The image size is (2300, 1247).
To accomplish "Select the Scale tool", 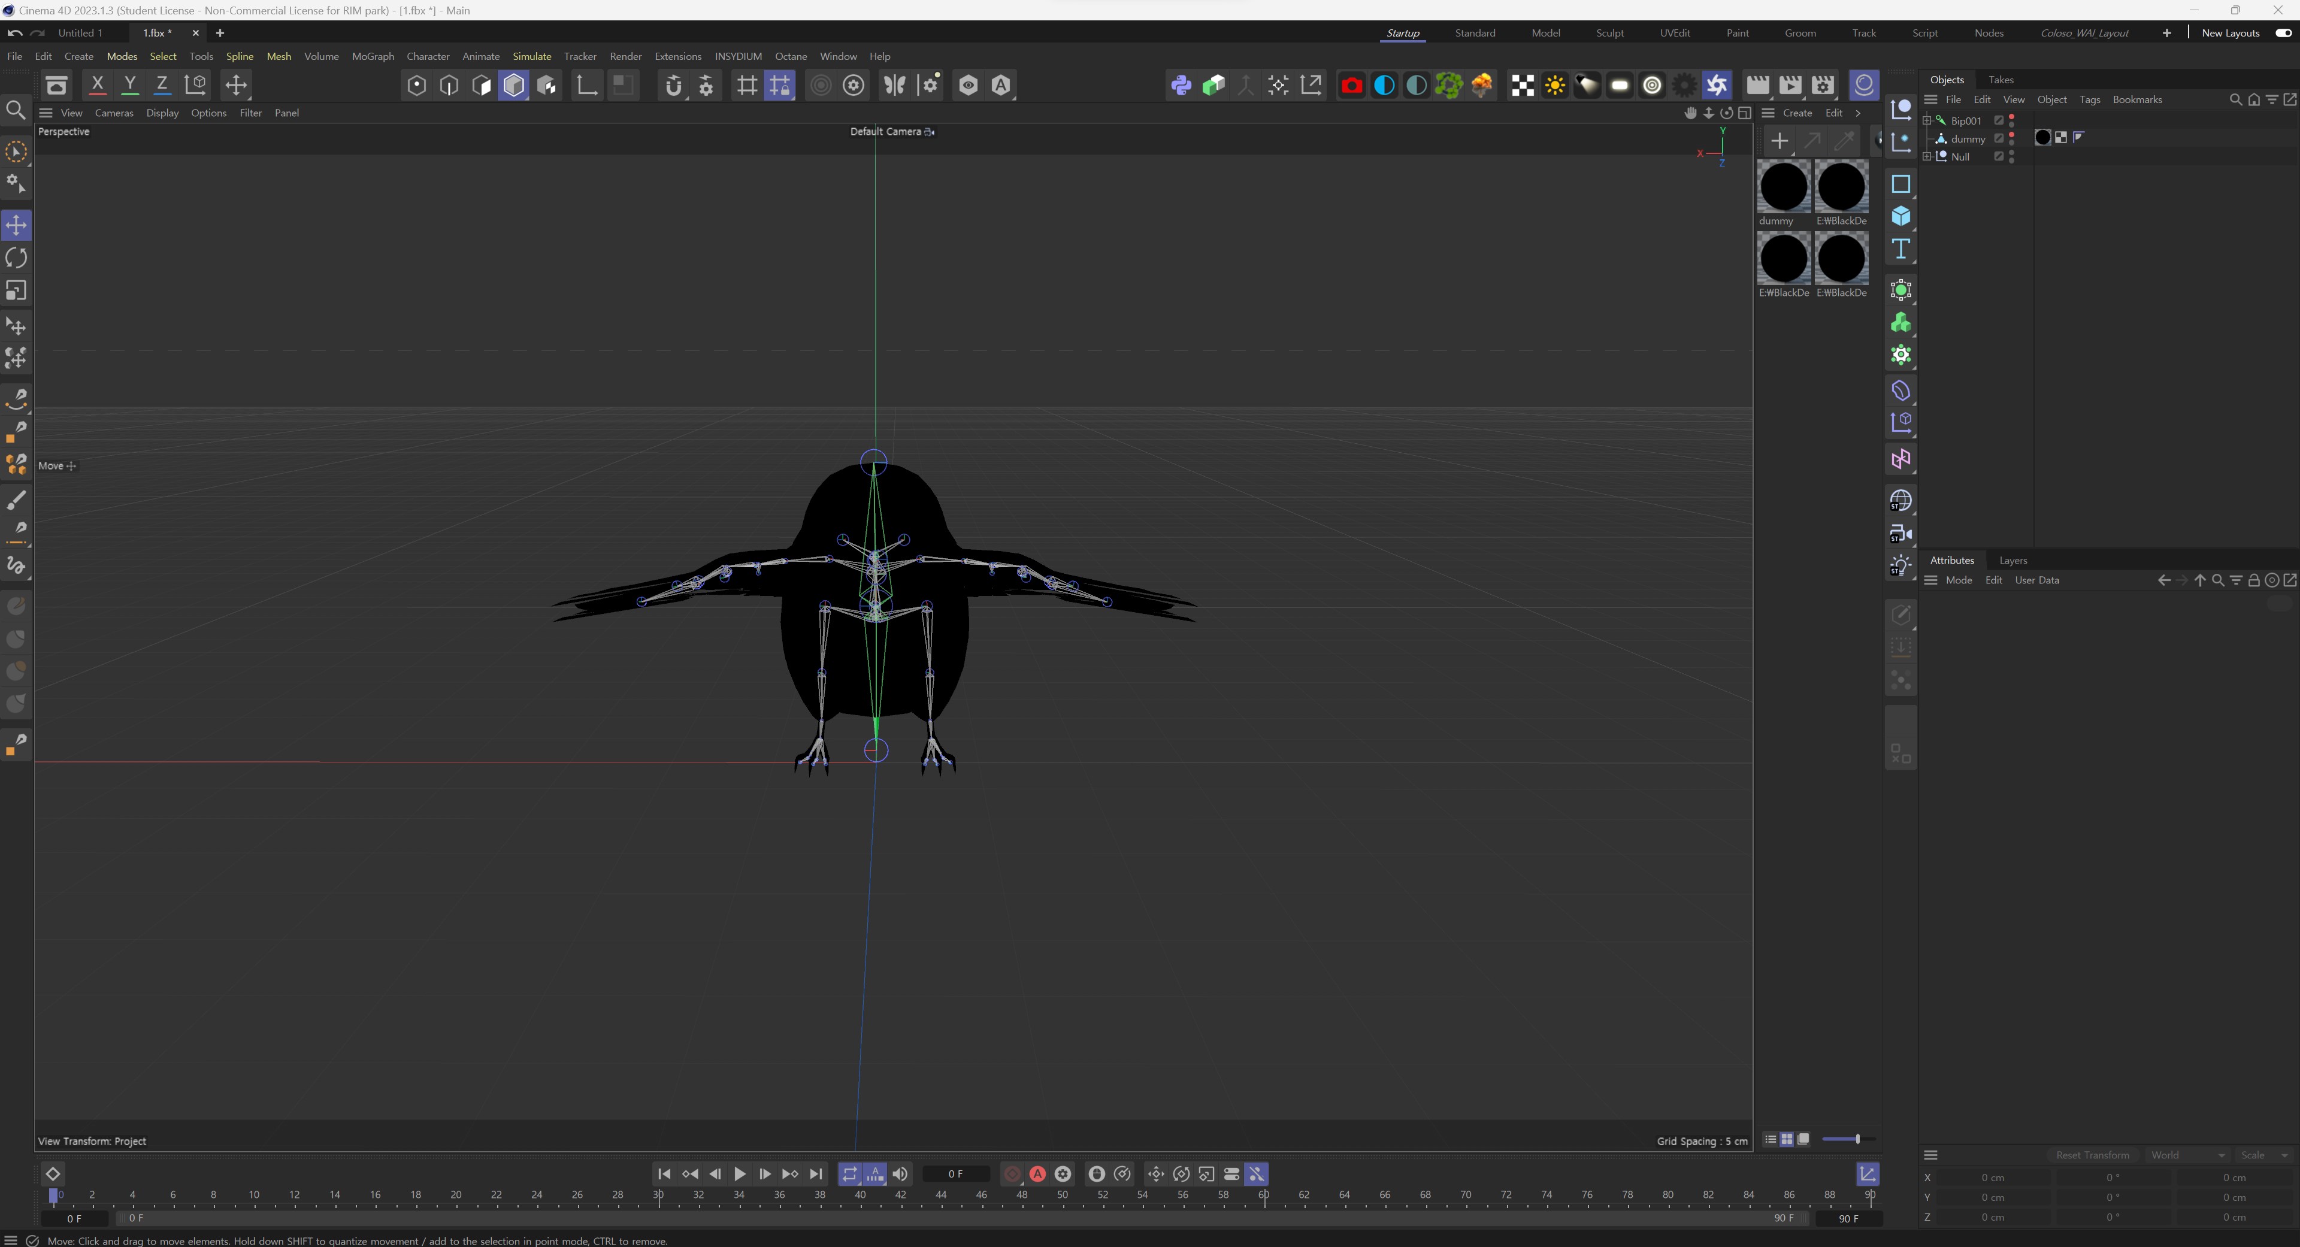I will tap(16, 291).
